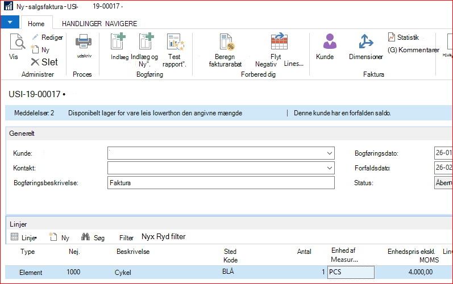Click the Sted Kode column header
The width and height of the screenshot is (453, 284).
point(230,256)
